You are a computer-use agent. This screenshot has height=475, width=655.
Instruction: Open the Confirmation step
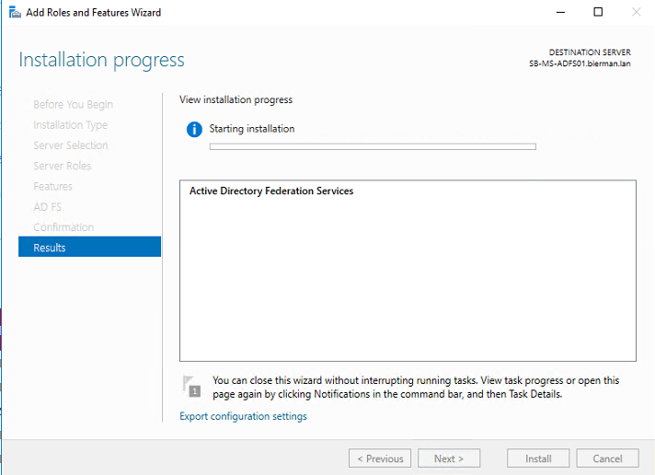(x=63, y=227)
